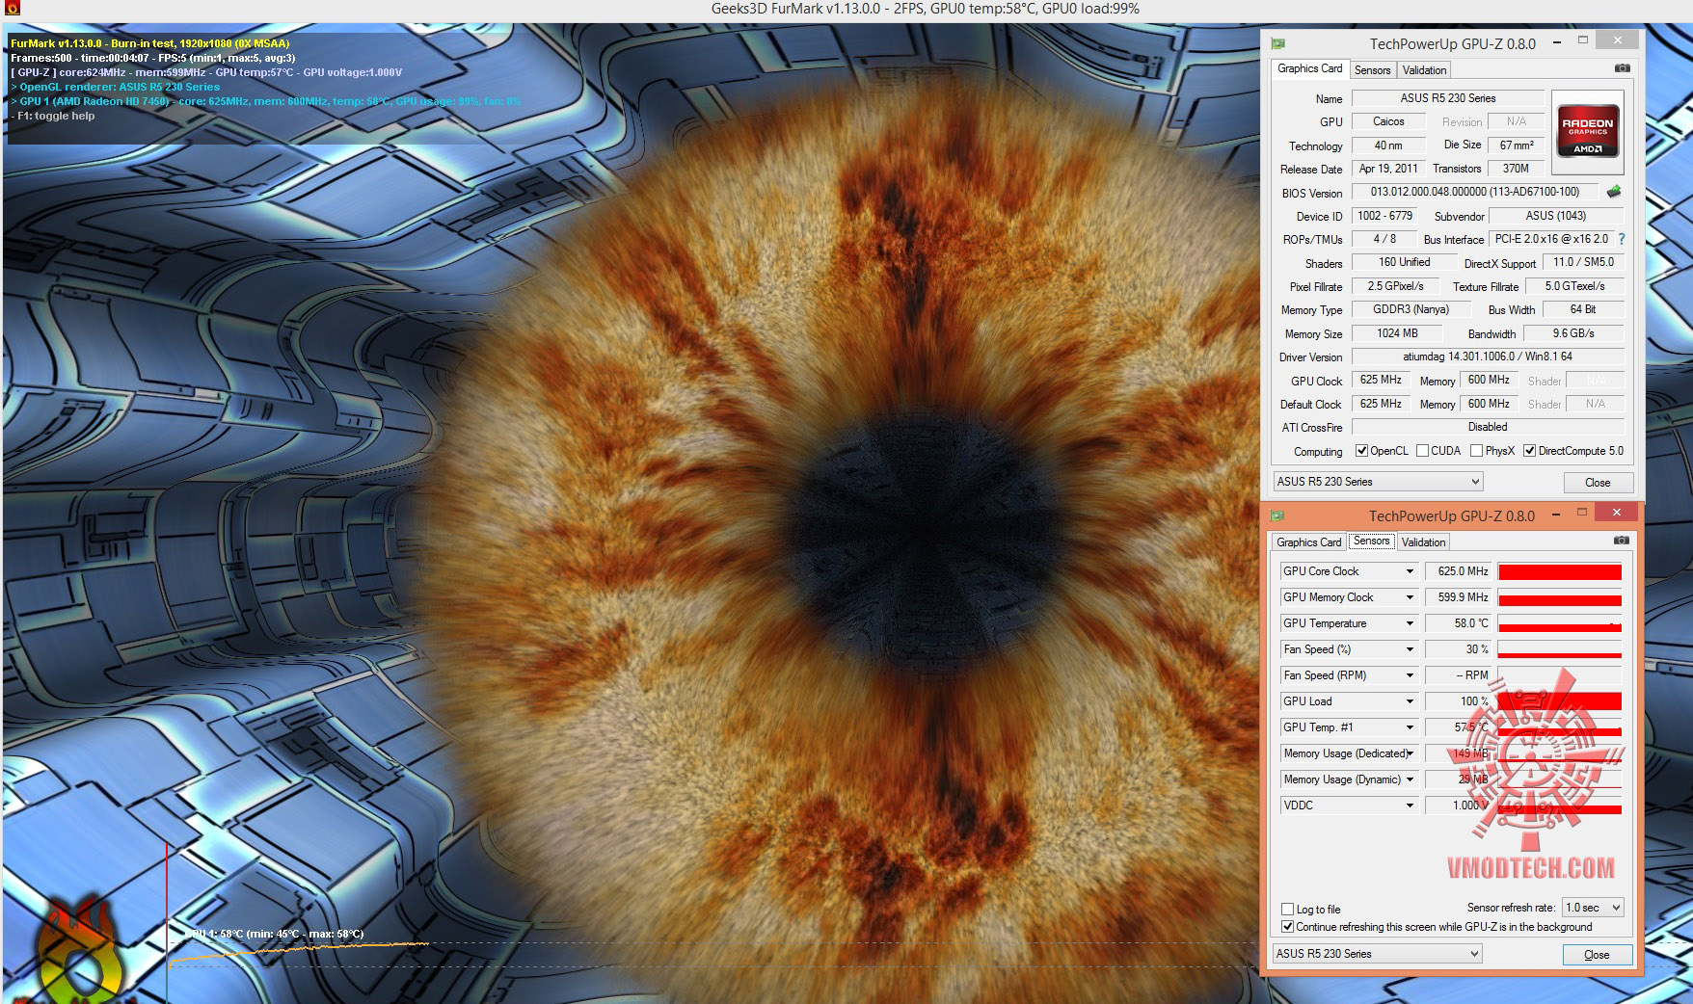Click the Pixel Fillrate field 2.5 GPixel/s
Image resolution: width=1693 pixels, height=1004 pixels.
coord(1395,286)
